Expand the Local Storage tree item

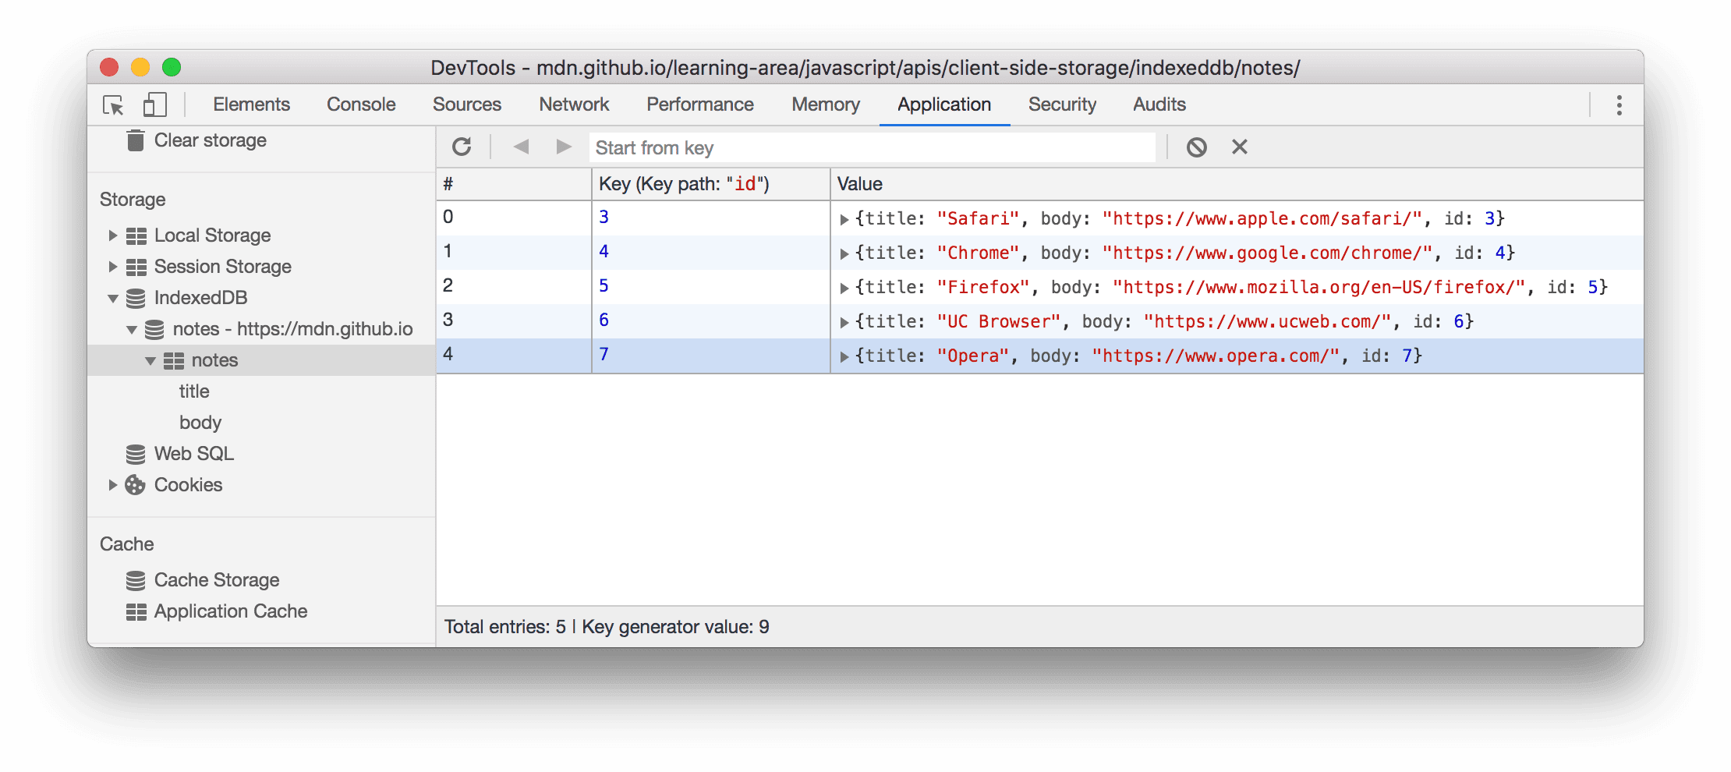[x=113, y=235]
